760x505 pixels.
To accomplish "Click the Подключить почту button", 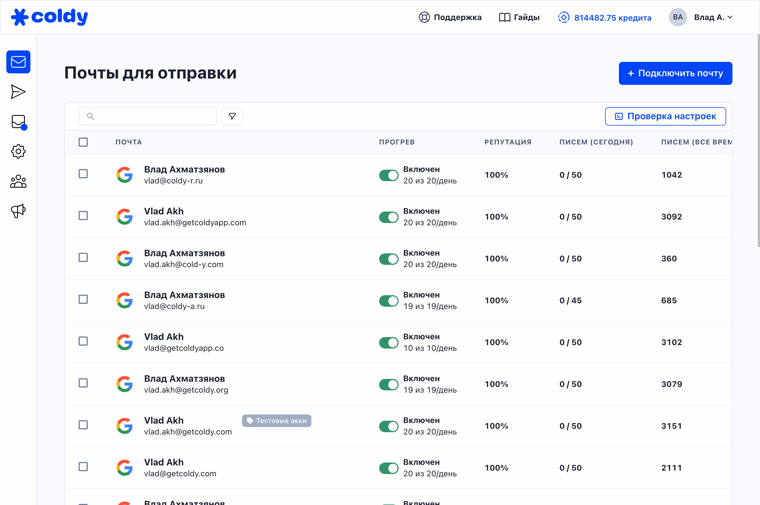I will point(675,73).
